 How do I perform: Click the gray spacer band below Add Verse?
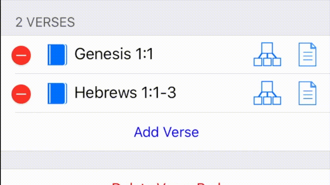pos(165,159)
